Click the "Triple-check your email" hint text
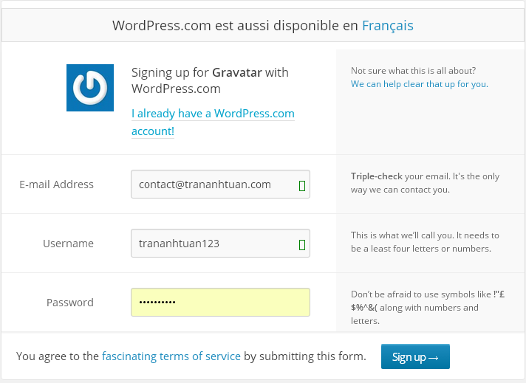The height and width of the screenshot is (383, 526). [425, 183]
